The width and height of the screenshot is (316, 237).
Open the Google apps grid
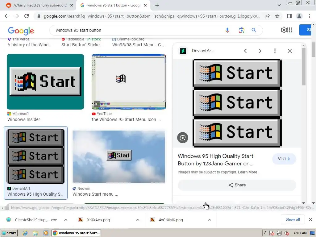click(289, 30)
